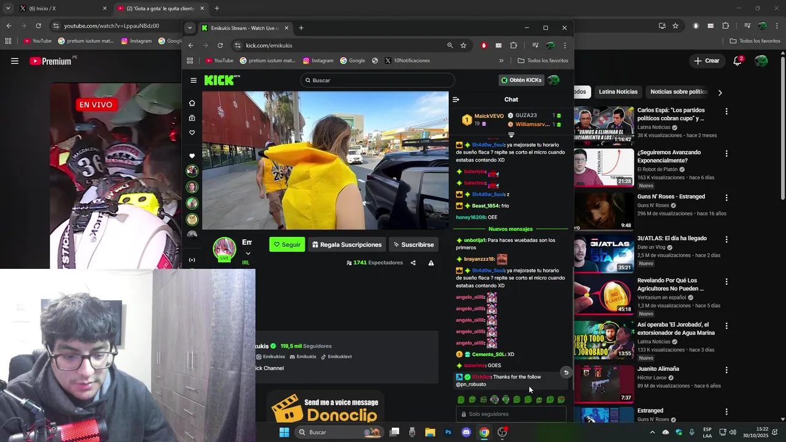Open Kick profile avatar beside Obtén KICKs
This screenshot has height=442, width=786.
click(x=553, y=80)
